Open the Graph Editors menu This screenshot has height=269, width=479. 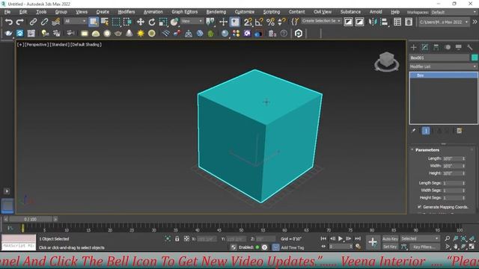point(185,12)
